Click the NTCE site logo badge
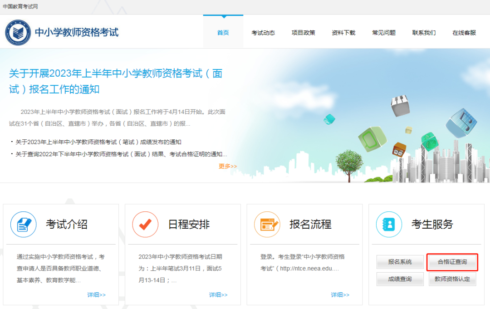Screen dimensions: 490x309 tap(18, 31)
